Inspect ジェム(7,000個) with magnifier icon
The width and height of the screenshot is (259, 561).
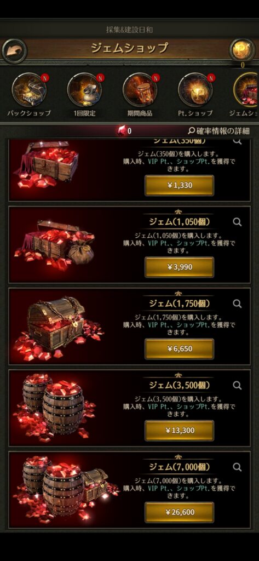(237, 467)
